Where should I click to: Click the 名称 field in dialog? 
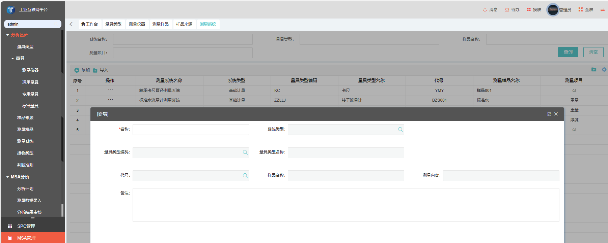tap(191, 130)
